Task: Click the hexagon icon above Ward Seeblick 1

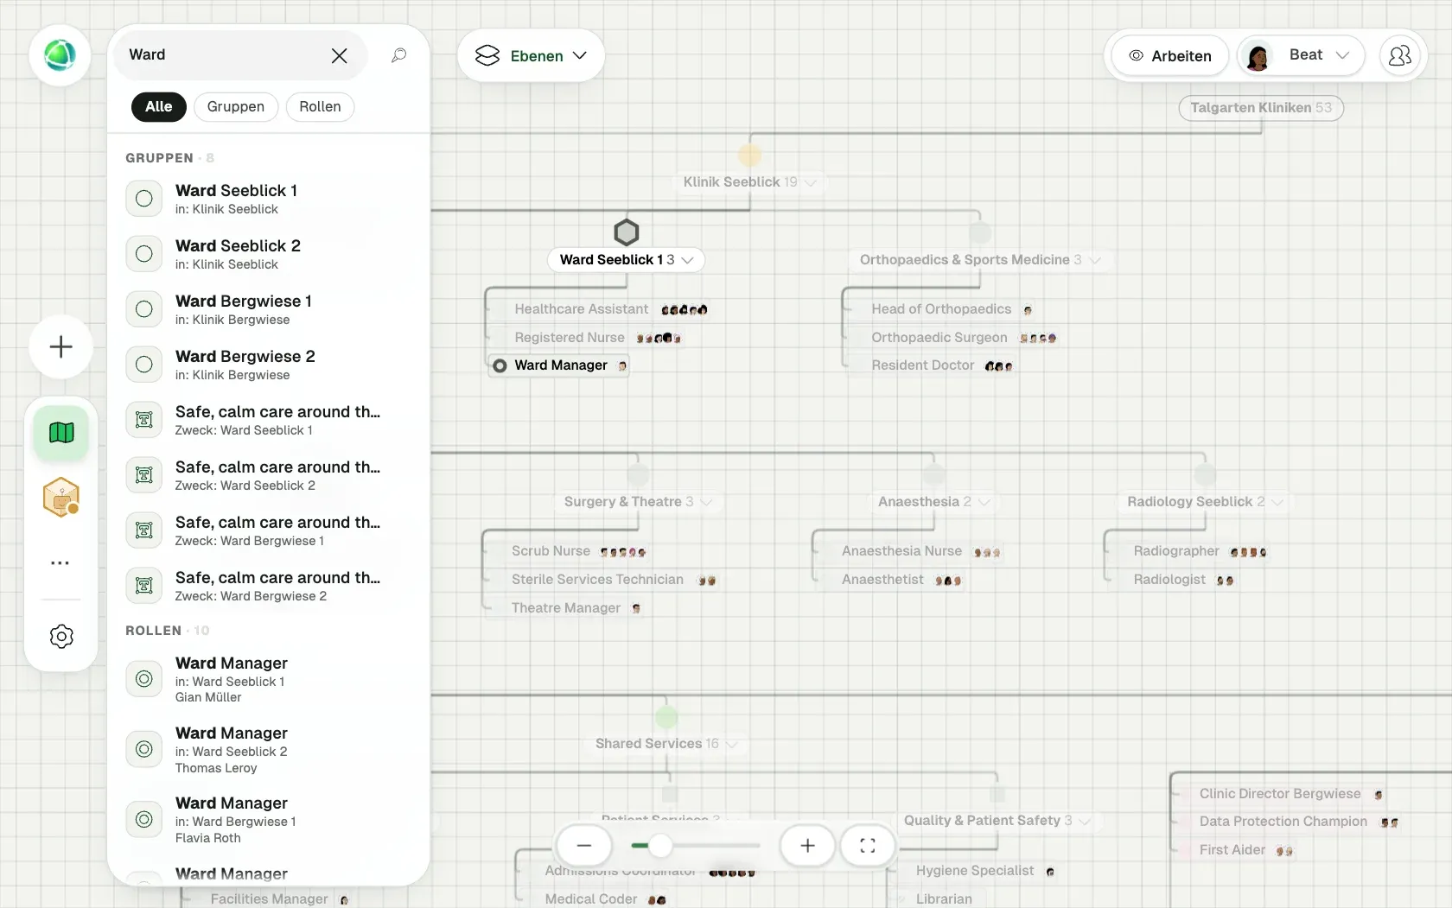Action: coord(627,232)
